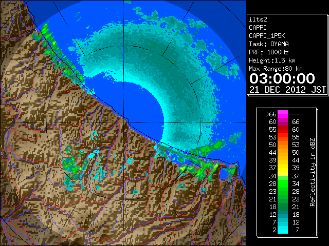Image resolution: width=329 pixels, height=246 pixels.
Task: Click the dark green 18–21 dBZ band
Action: coord(283,207)
